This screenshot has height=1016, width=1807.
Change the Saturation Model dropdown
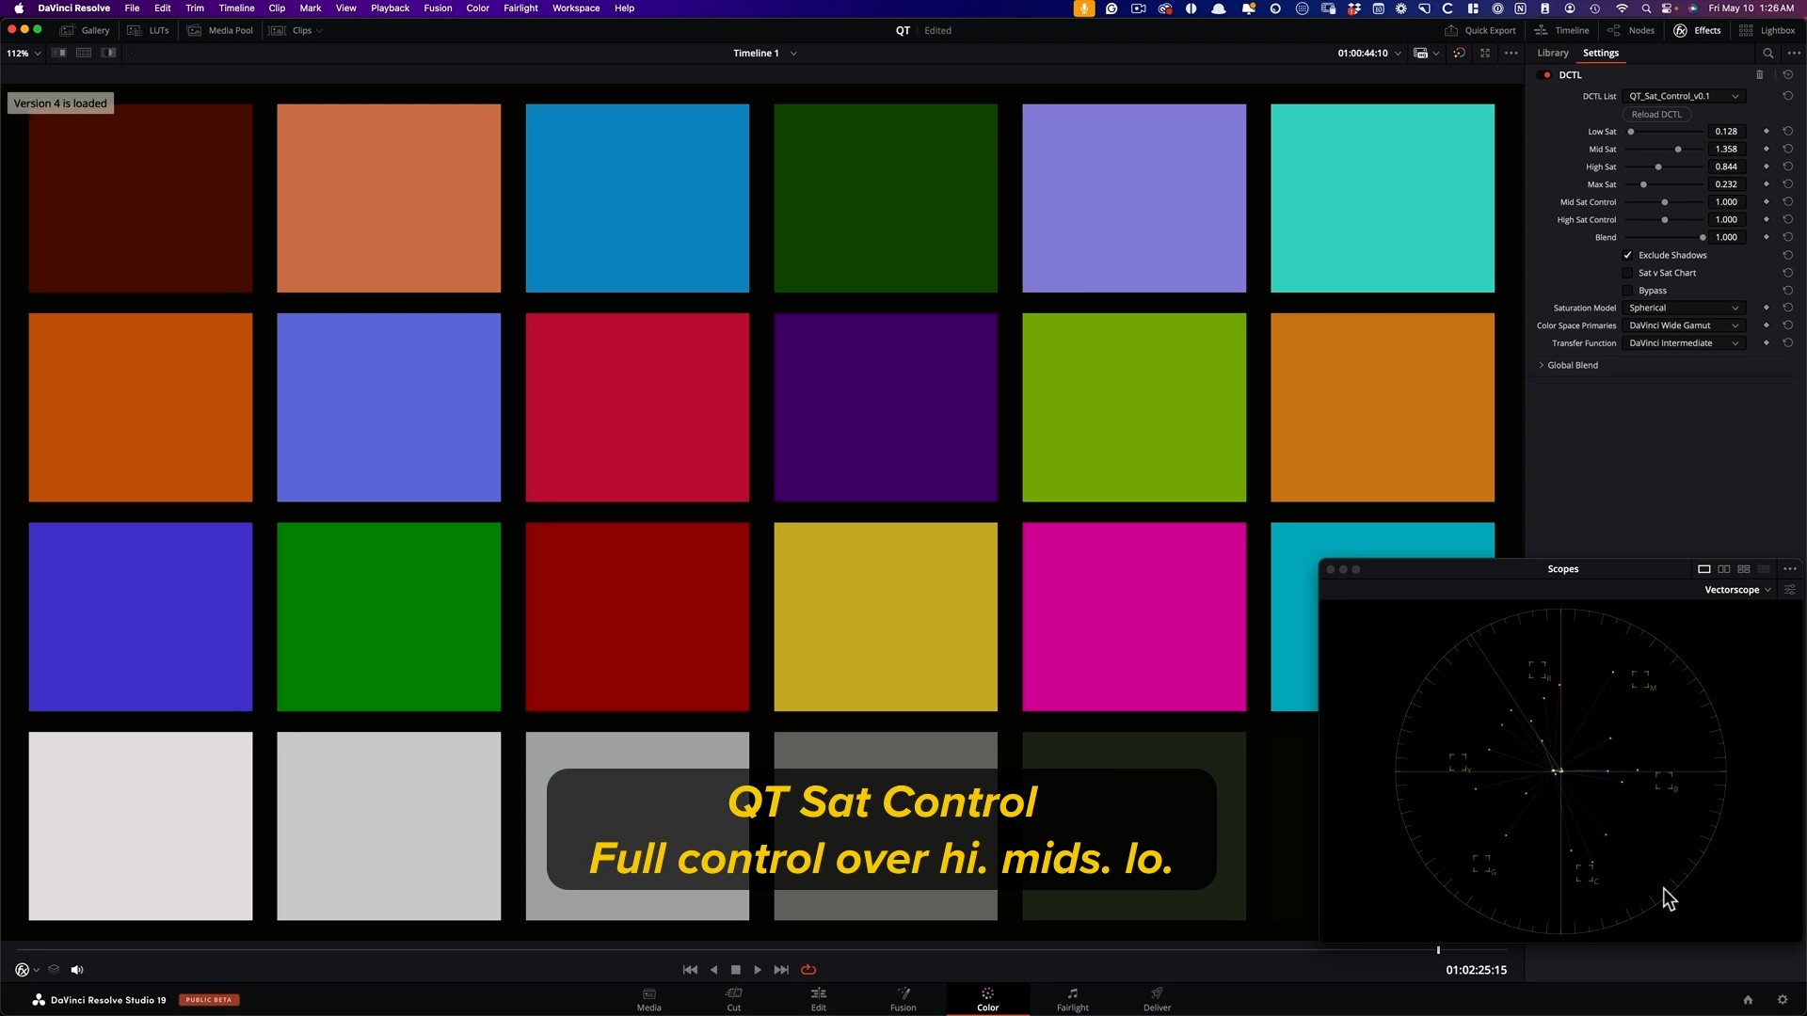1684,308
